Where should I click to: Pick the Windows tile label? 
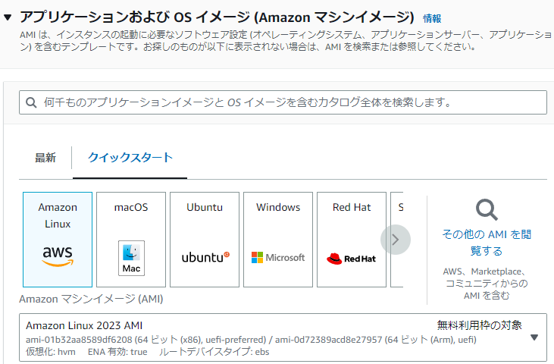(278, 207)
